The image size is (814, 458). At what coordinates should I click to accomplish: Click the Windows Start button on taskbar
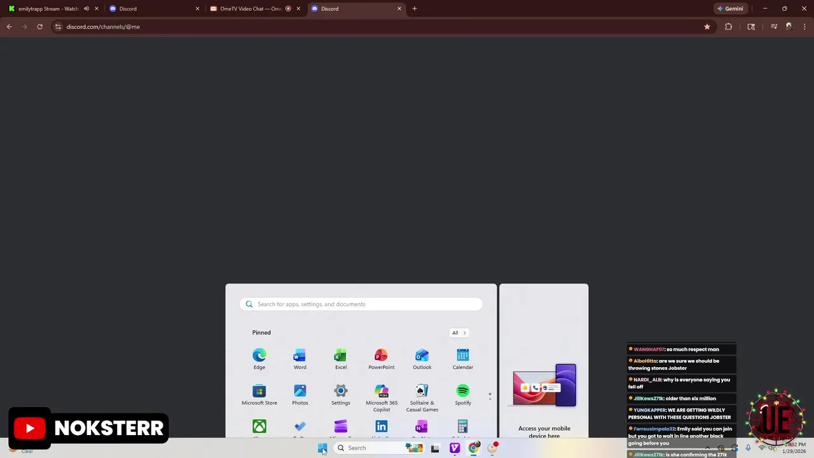coord(322,448)
